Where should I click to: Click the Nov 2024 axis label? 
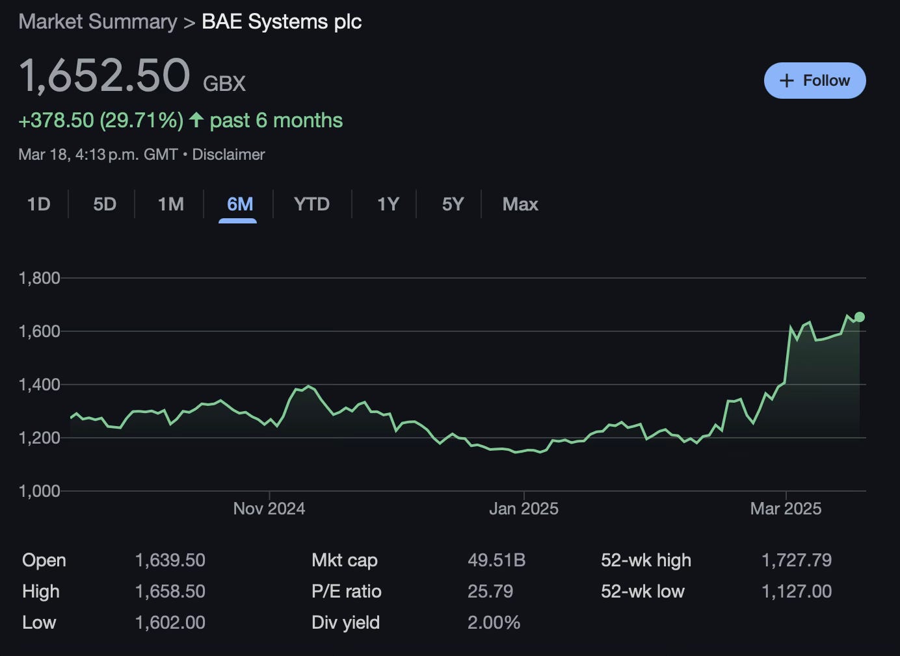[269, 509]
